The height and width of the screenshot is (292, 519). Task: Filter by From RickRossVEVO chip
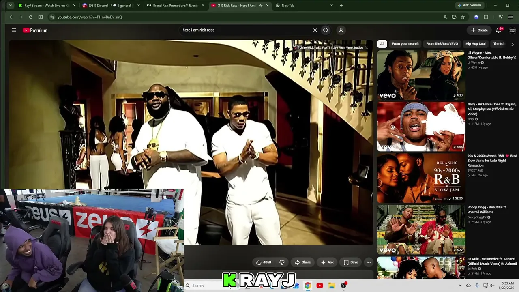[442, 44]
